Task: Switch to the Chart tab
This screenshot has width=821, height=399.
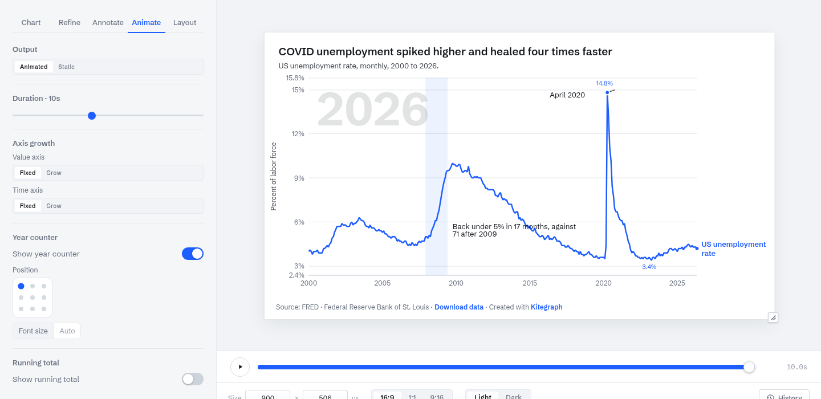Action: pos(31,23)
